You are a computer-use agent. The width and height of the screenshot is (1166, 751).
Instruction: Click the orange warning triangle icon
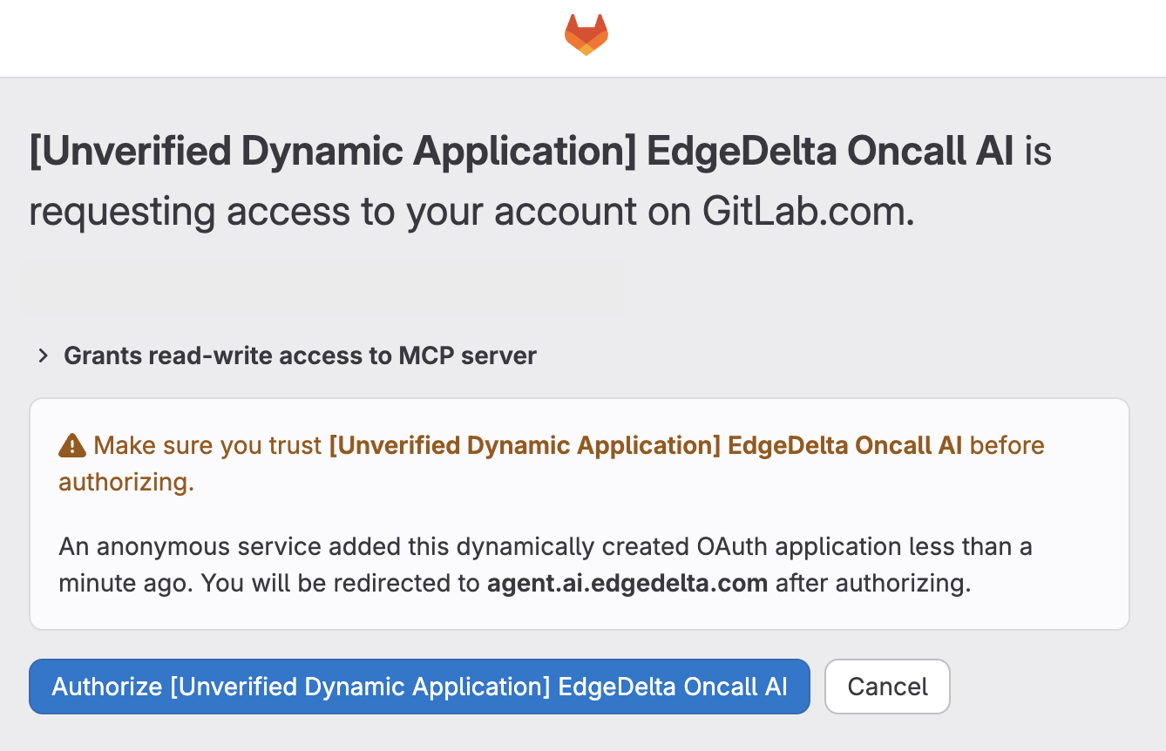72,446
